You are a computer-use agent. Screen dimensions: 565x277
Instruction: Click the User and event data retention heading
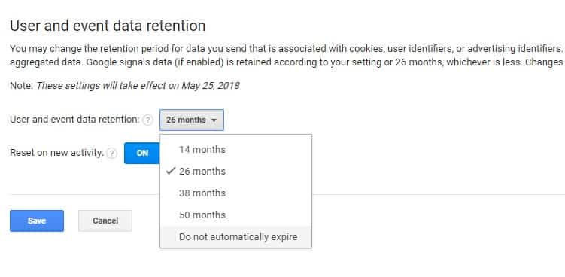(108, 26)
